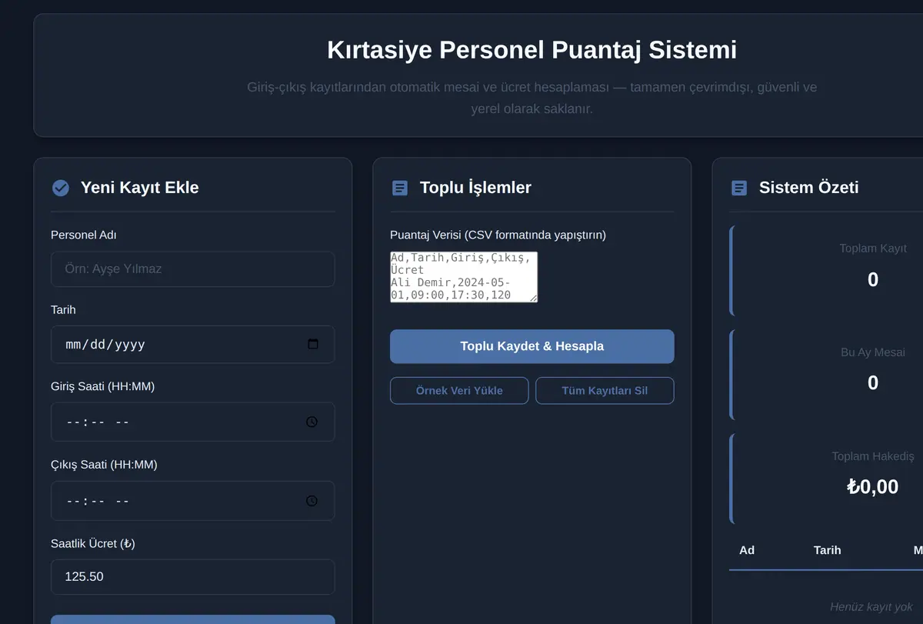923x624 pixels.
Task: Click the Tarih date input
Action: tap(193, 345)
